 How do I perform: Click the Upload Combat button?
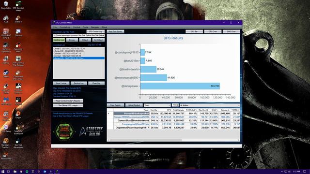point(134,105)
